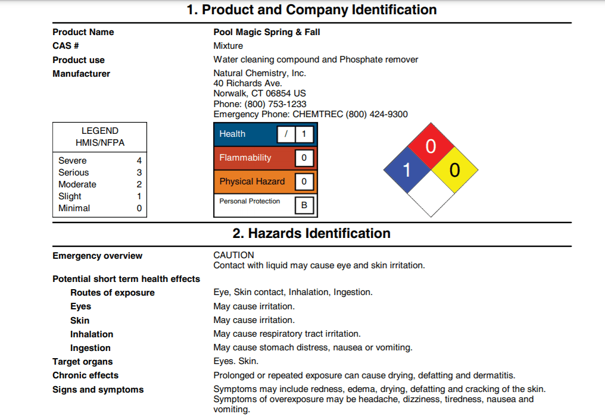Click the 'Emergency Phone: CHEMTREC (800) 424-9300' line
This screenshot has width=605, height=417.
click(x=311, y=114)
